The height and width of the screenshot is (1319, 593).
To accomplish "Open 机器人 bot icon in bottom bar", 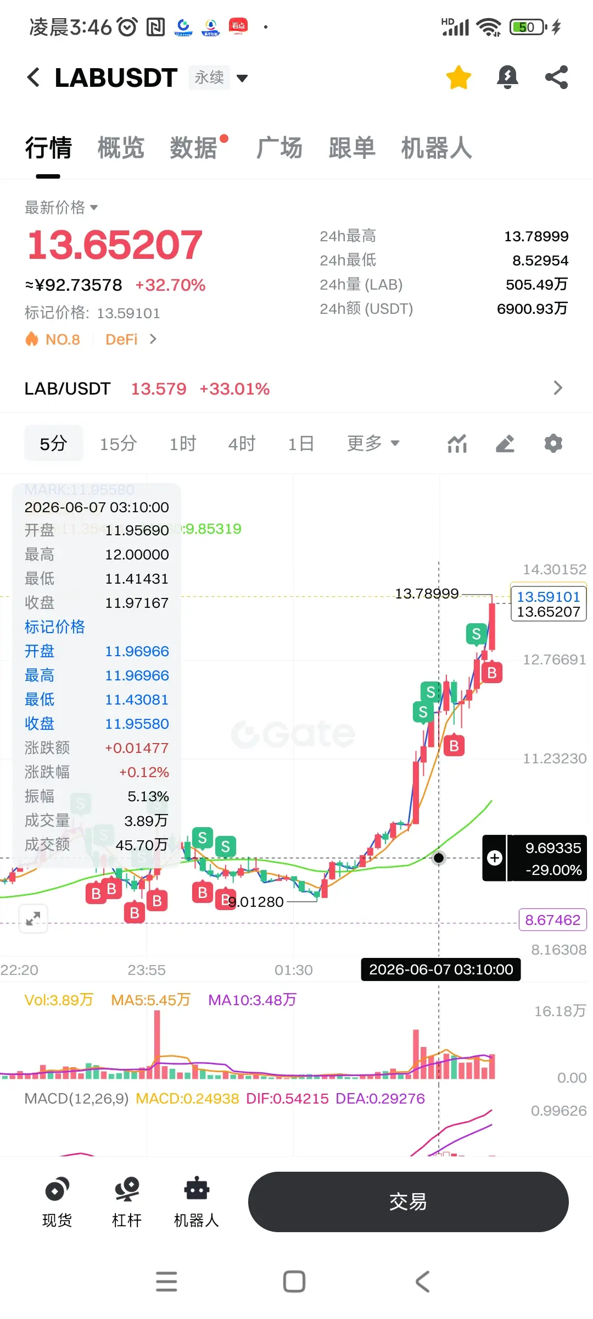I will pyautogui.click(x=197, y=1202).
